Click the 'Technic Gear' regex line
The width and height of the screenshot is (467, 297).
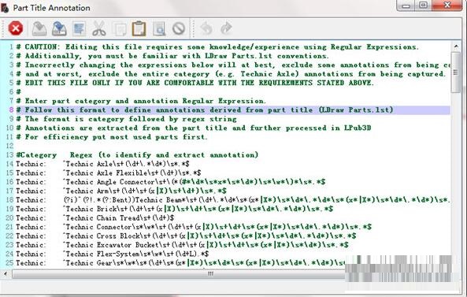coord(180,263)
